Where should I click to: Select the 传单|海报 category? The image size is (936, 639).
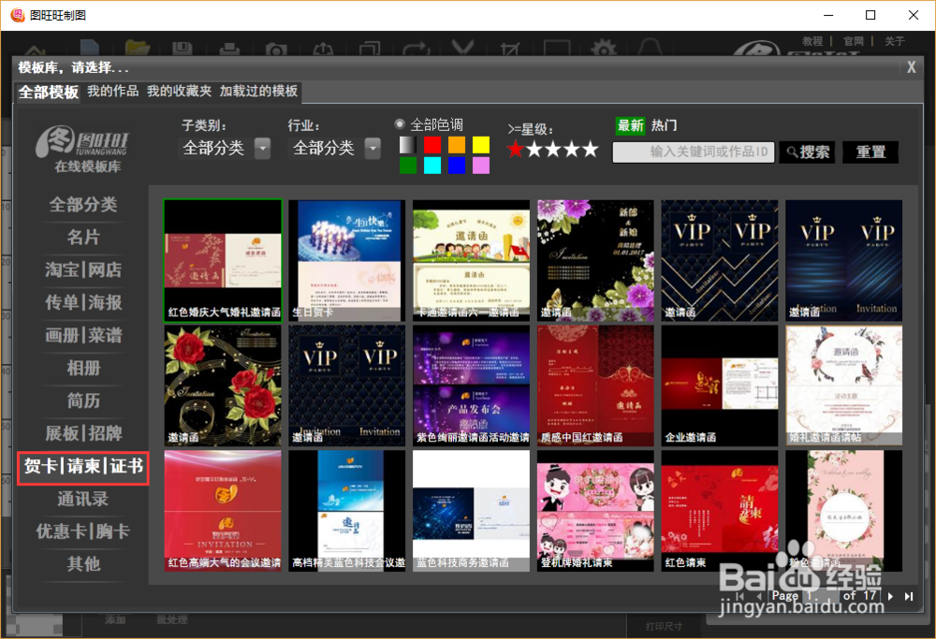pos(83,302)
